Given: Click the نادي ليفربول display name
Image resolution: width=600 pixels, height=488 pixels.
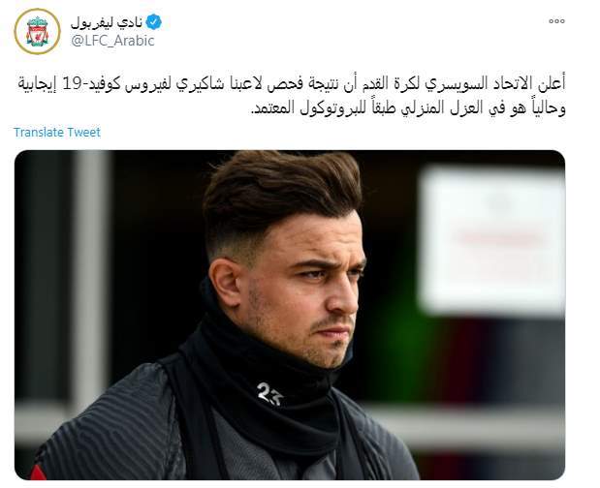Looking at the screenshot, I should point(107,23).
